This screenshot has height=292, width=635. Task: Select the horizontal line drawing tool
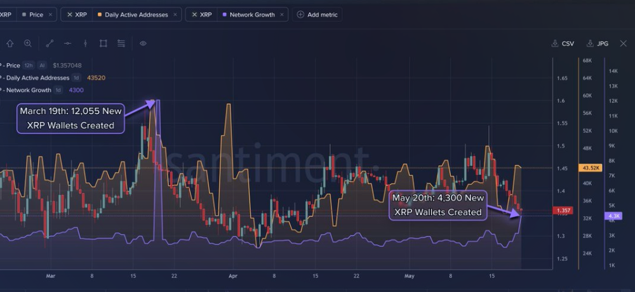pos(68,43)
